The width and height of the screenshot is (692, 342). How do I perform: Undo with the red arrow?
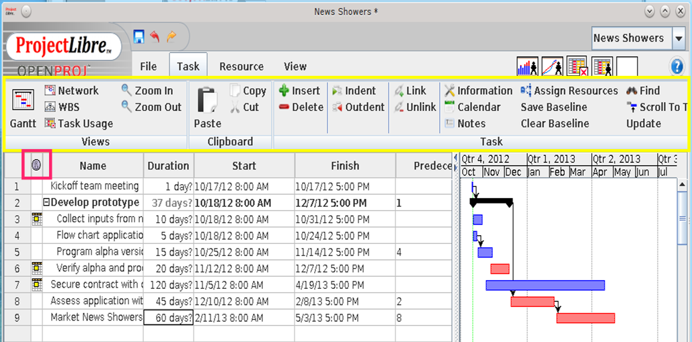click(155, 36)
